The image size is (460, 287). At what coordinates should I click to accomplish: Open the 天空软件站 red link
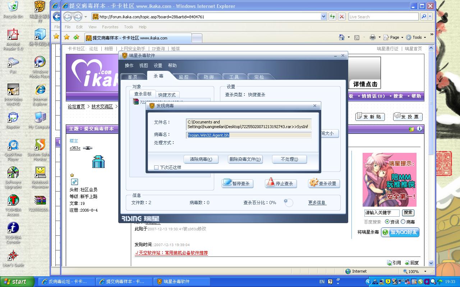click(171, 253)
